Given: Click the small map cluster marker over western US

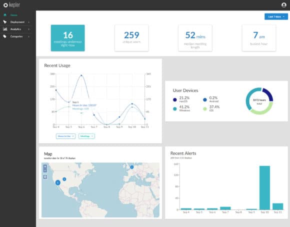Looking at the screenshot, I should (x=64, y=179).
